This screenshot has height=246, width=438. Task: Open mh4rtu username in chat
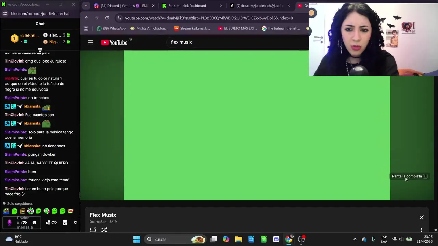(12, 78)
